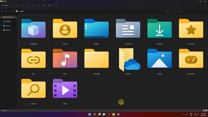
Task: Click the Rename toolbar icon
Action: (x=28, y=6)
